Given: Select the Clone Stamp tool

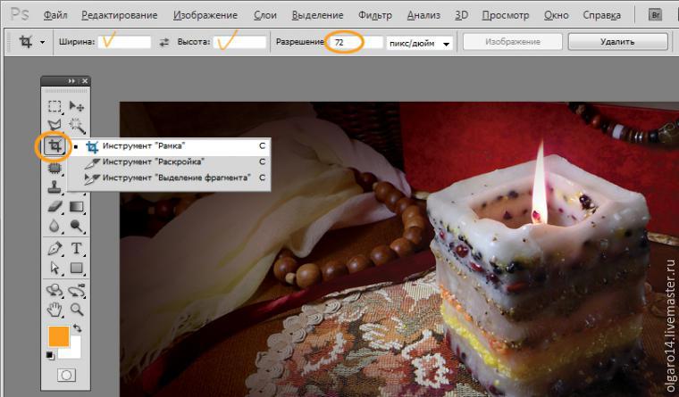Looking at the screenshot, I should [x=54, y=187].
